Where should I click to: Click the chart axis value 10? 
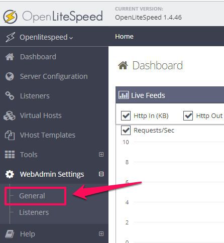[126, 142]
